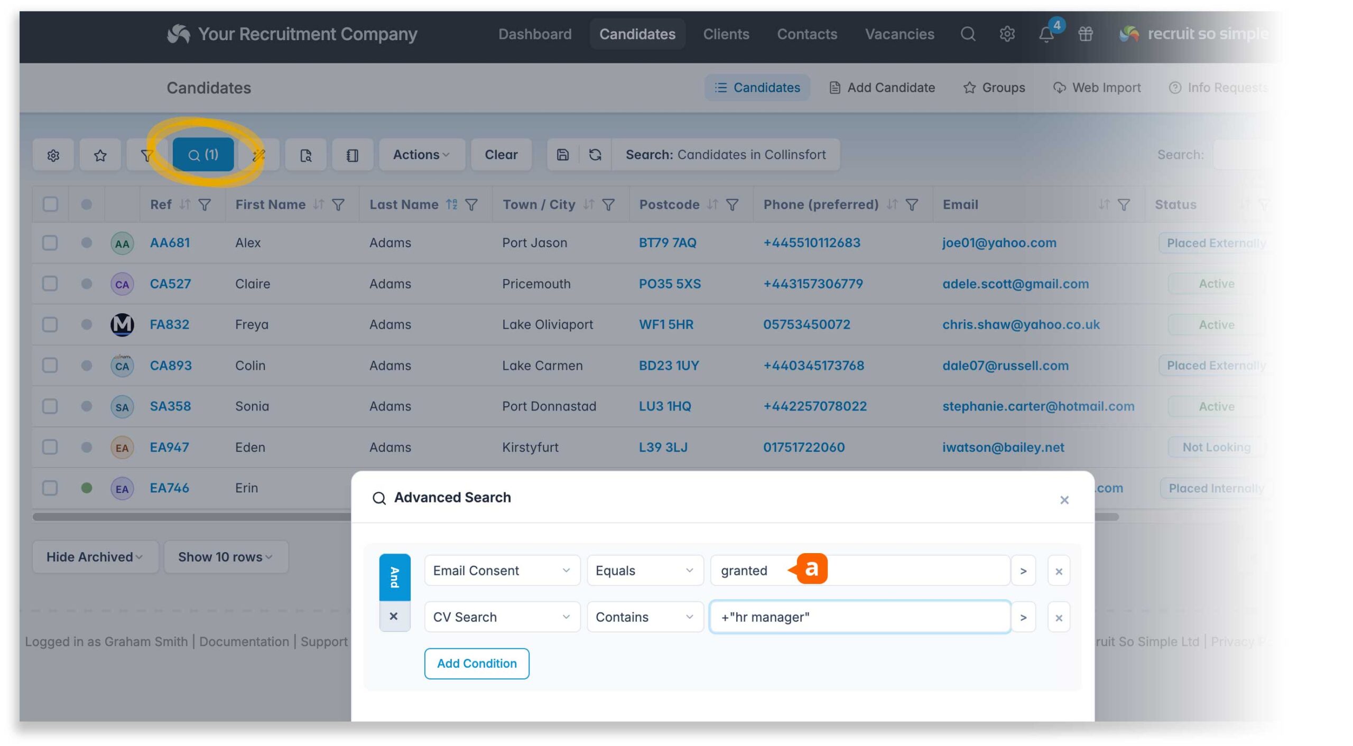The image size is (1353, 746).
Task: Go to the Vacancies nav item
Action: (x=900, y=34)
